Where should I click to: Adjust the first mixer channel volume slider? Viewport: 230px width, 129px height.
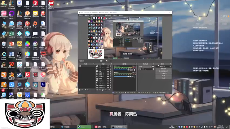122,70
